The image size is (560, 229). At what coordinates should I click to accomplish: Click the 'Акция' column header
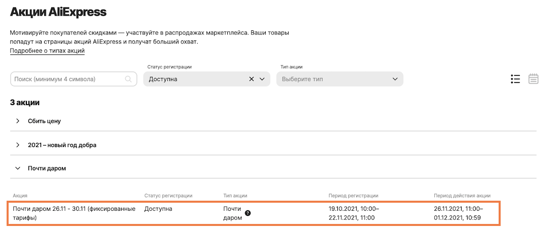pos(20,196)
